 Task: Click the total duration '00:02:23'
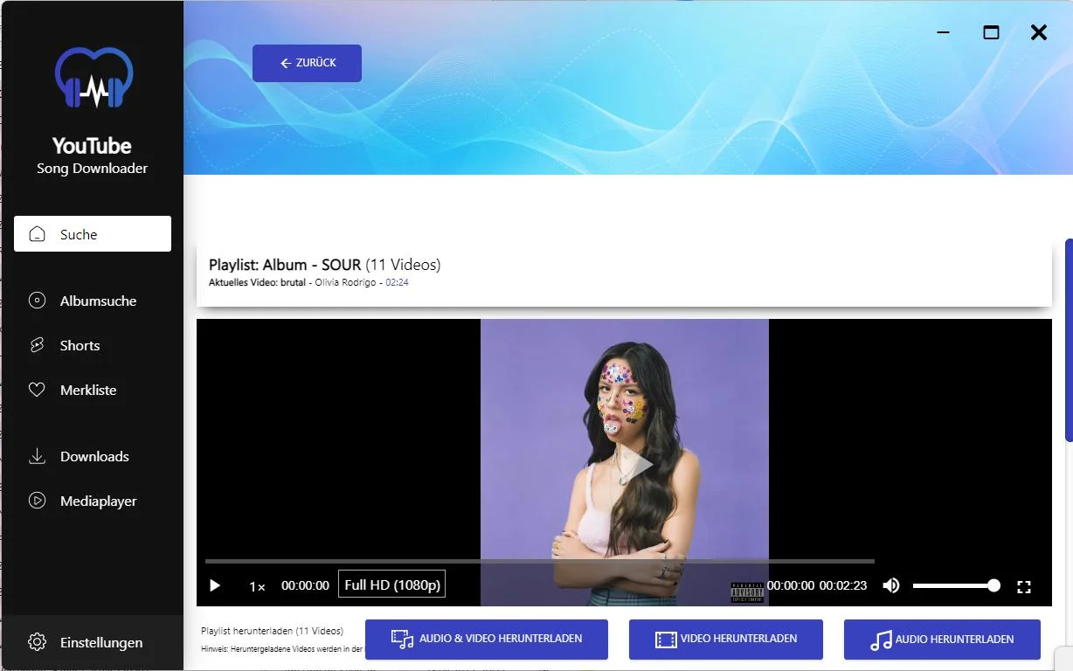843,586
